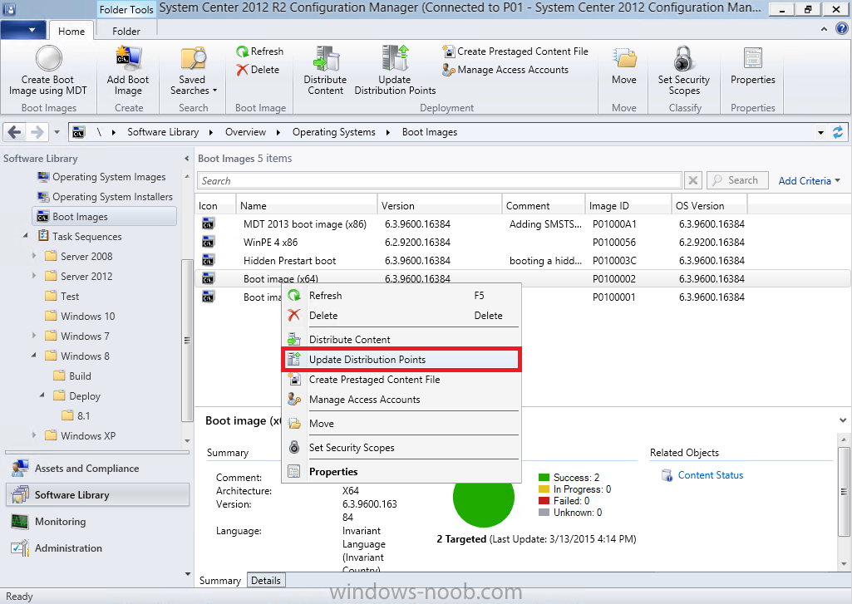
Task: Select the Windows 10 folder
Action: click(79, 316)
